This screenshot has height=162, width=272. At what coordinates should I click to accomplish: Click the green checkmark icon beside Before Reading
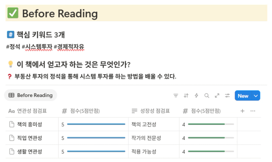[13, 13]
